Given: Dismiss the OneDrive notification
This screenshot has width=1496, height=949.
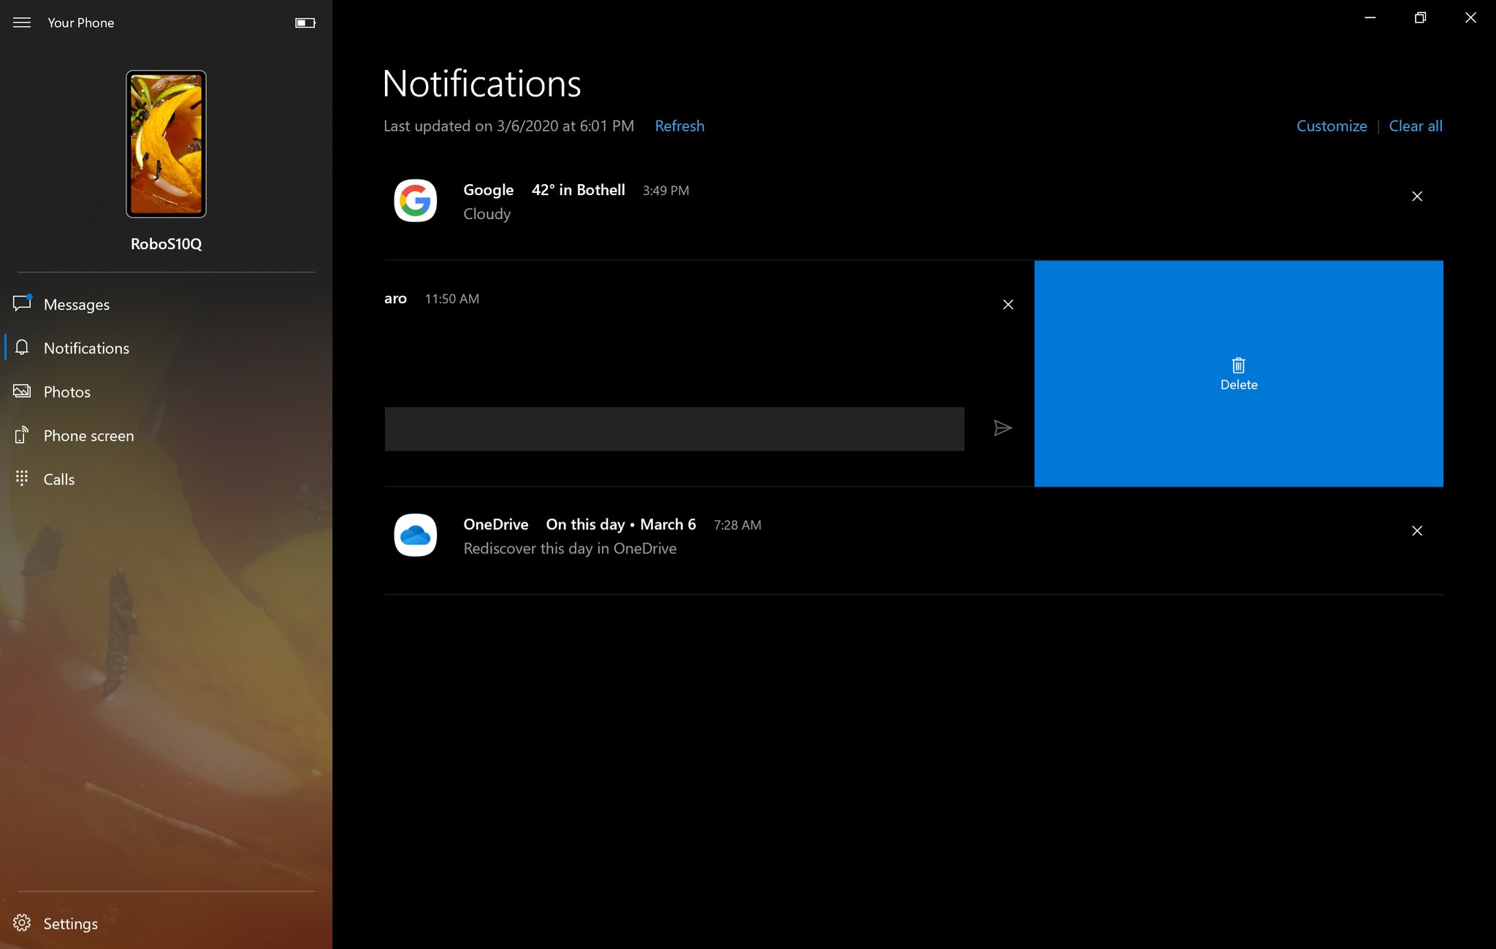Looking at the screenshot, I should coord(1416,530).
